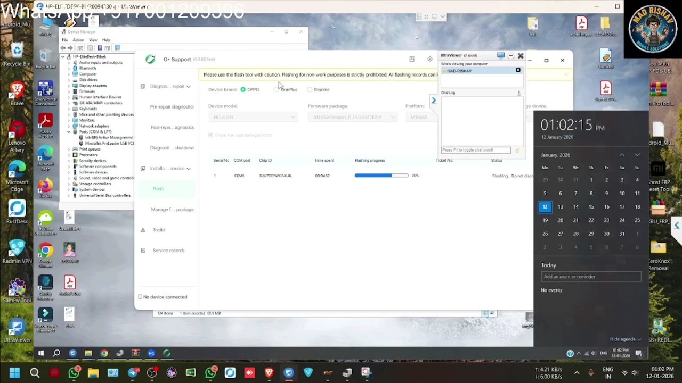Viewport: 682px width, 383px height.
Task: Click UltraViewer monitor icon in panel title
Action: pos(500,55)
